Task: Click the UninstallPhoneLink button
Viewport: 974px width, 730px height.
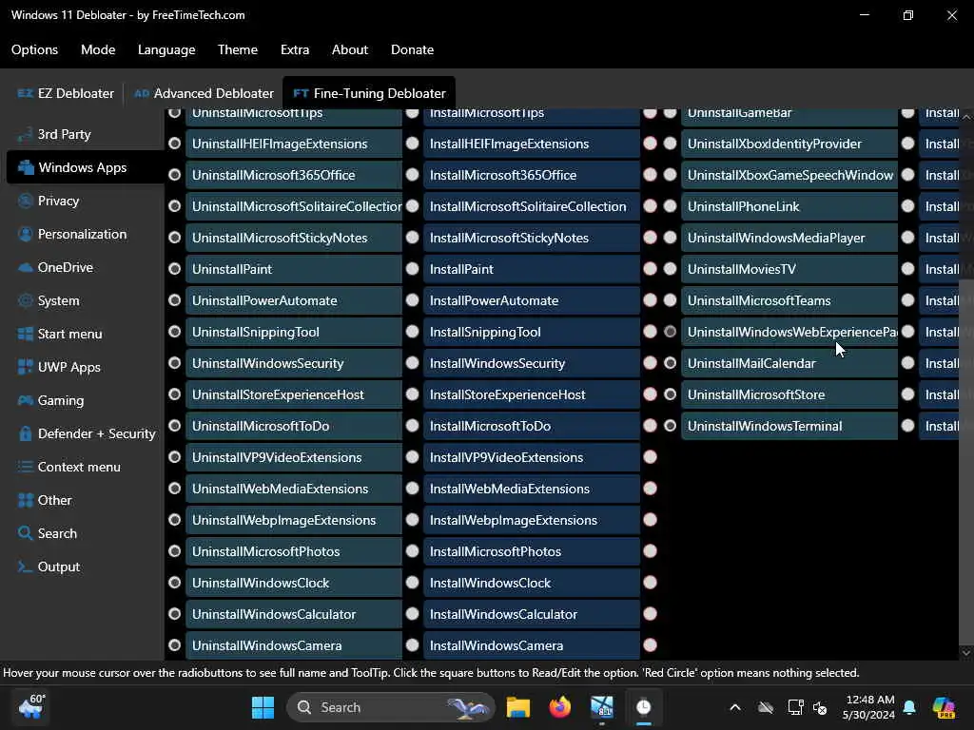Action: pos(789,206)
